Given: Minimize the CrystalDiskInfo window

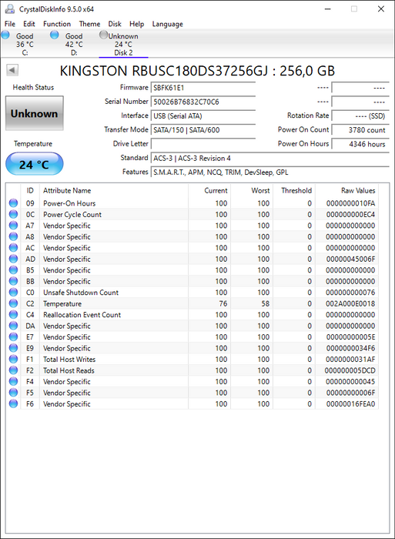Looking at the screenshot, I should [x=327, y=9].
